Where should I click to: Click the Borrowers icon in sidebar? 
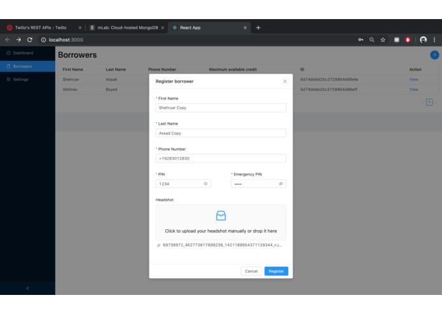tap(8, 66)
